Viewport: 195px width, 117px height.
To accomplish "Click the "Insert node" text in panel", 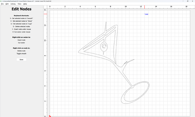I will click(x=21, y=40).
